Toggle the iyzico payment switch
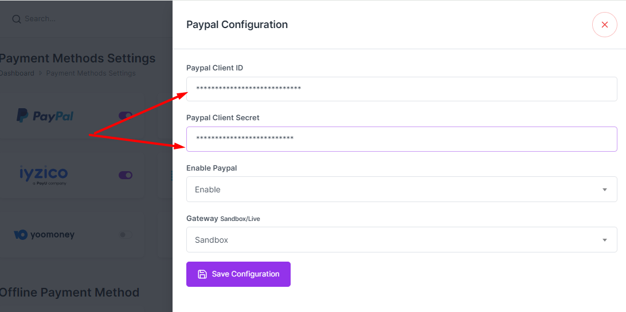The image size is (626, 312). (126, 175)
